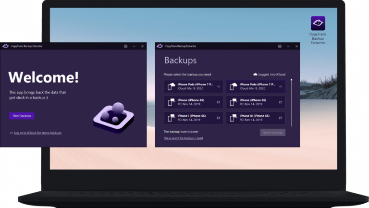Click the 'Welcome!' heading
Image resolution: width=369 pixels, height=208 pixels.
[x=44, y=77]
